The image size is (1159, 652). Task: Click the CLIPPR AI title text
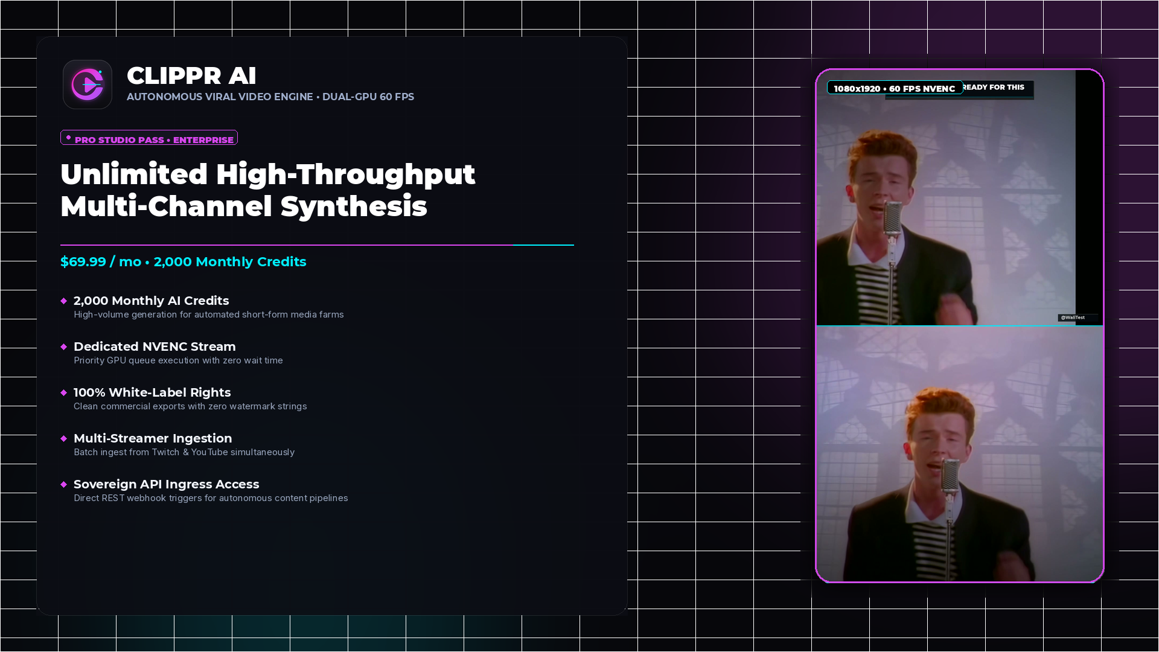click(x=191, y=75)
